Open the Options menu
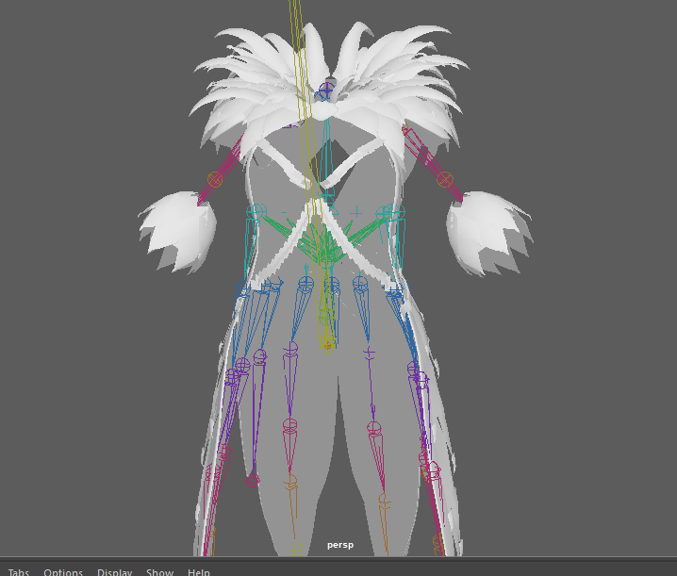This screenshot has height=576, width=677. click(63, 571)
